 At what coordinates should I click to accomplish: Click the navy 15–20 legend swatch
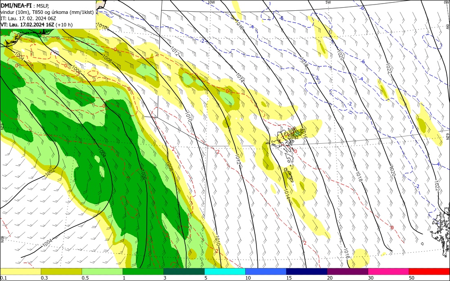tap(306, 272)
